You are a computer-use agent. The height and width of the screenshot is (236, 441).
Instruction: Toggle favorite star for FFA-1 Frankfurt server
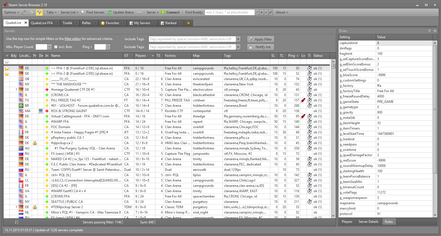click(x=7, y=68)
